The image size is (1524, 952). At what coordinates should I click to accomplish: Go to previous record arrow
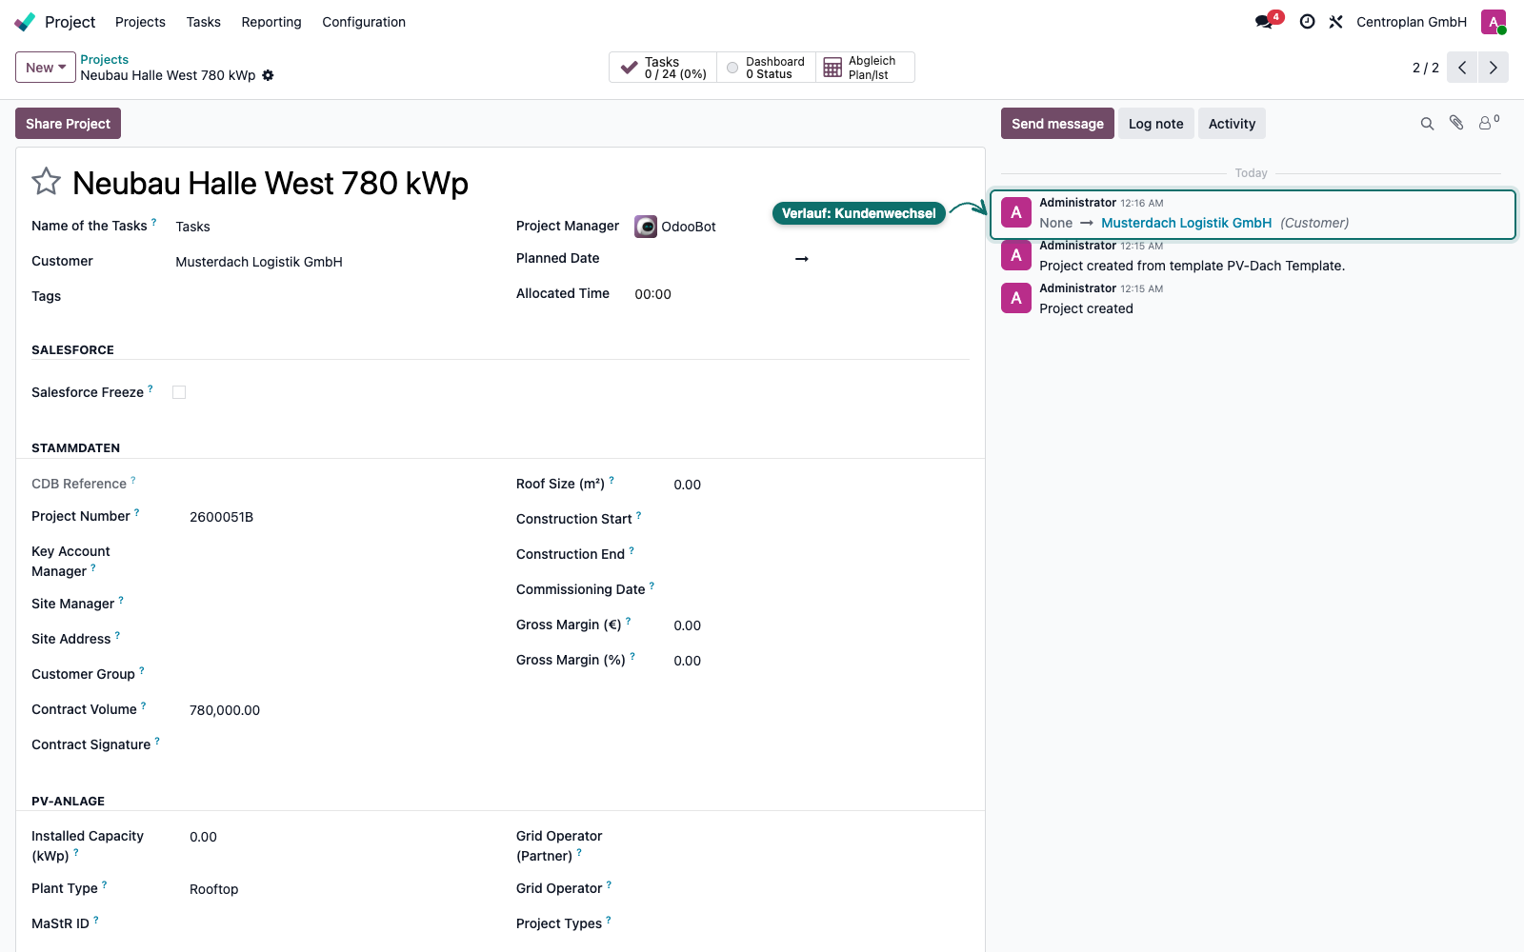point(1462,68)
